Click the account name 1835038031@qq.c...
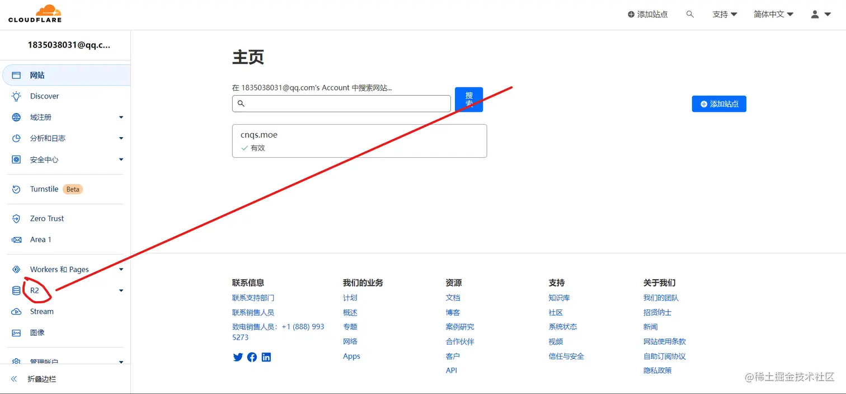Image resolution: width=846 pixels, height=394 pixels. [x=69, y=45]
